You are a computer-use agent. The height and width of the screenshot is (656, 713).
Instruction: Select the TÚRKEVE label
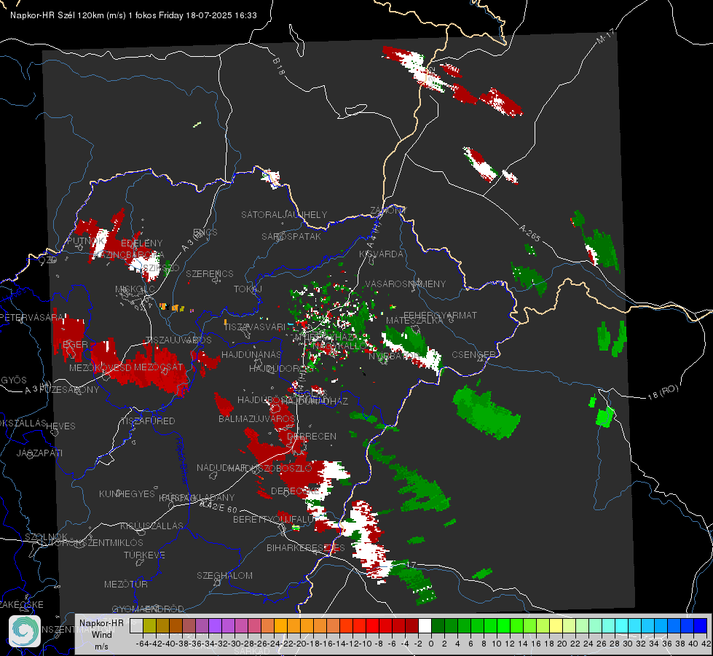144,555
